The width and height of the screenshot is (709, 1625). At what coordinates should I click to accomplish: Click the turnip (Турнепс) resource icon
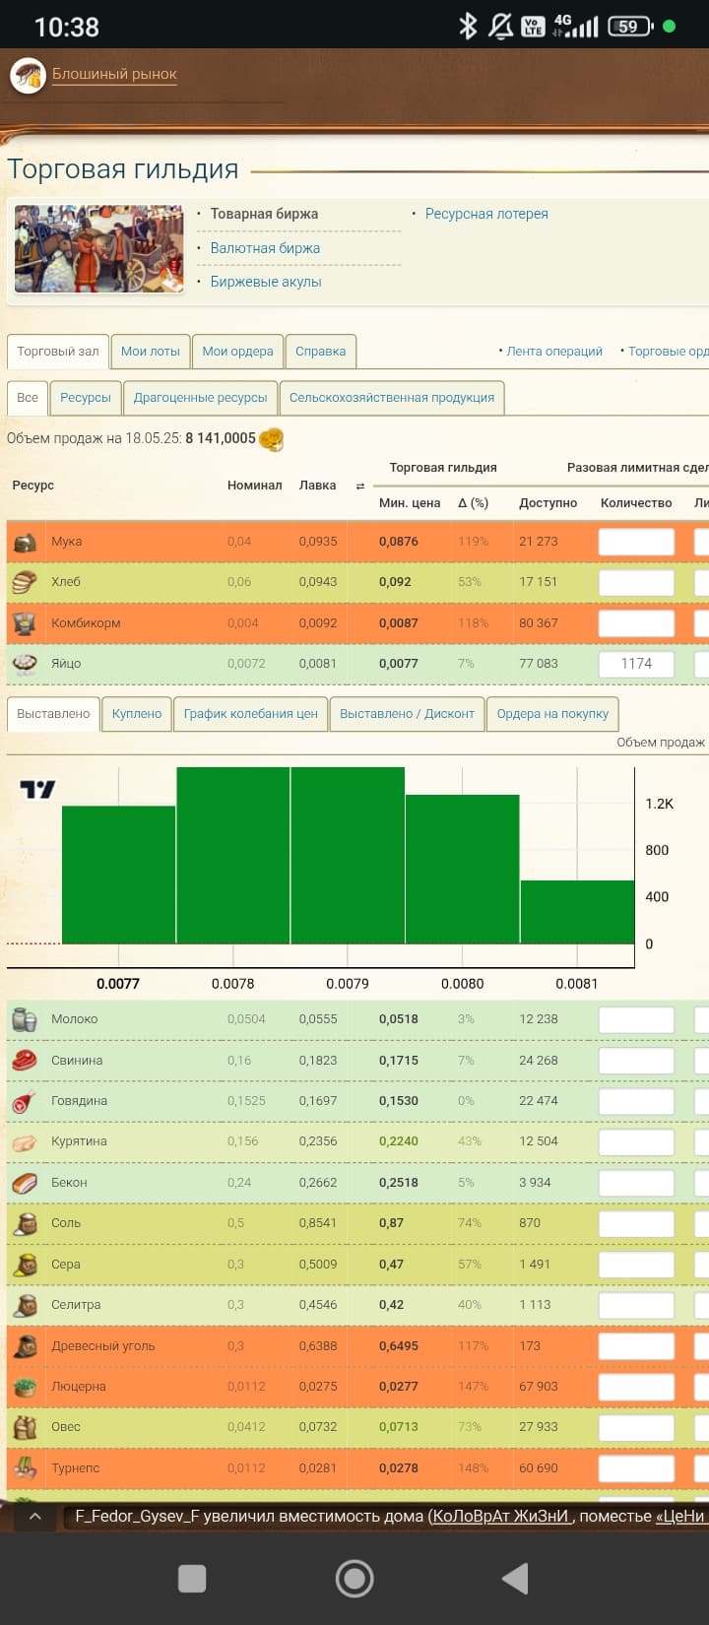point(25,1468)
